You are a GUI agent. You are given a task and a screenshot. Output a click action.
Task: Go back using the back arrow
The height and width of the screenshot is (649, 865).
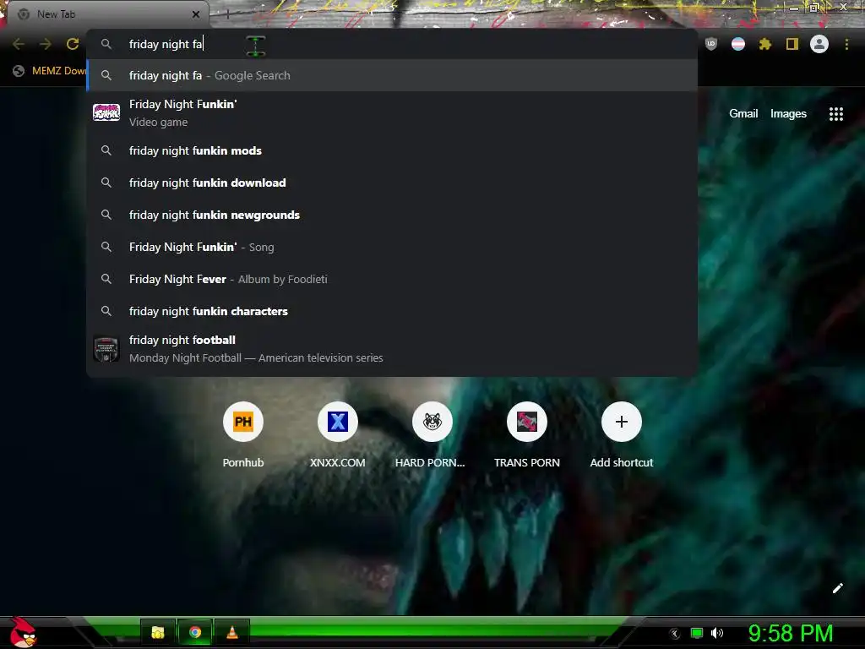19,44
